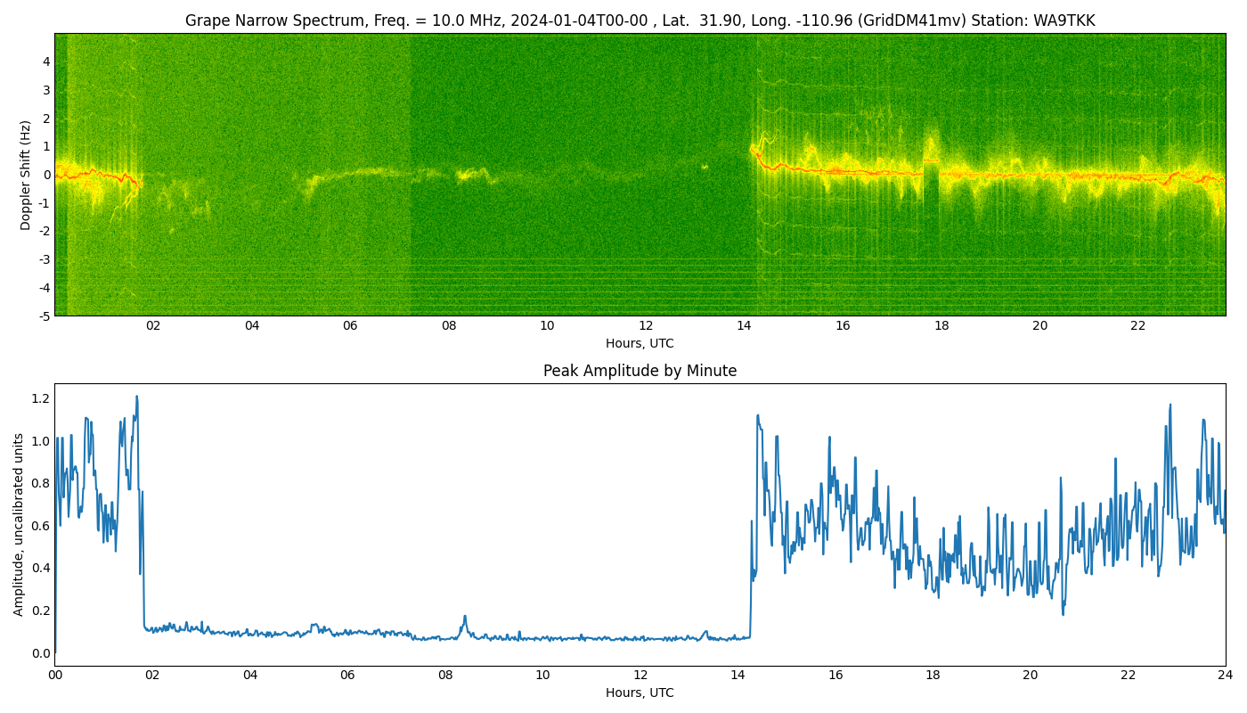
Task: Click the Peak Amplitude by Minute title
Action: [640, 371]
